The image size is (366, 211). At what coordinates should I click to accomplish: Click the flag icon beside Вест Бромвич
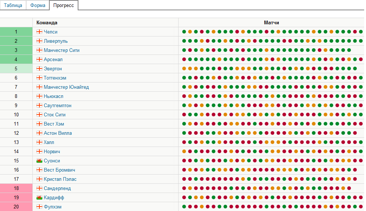[x=39, y=170]
